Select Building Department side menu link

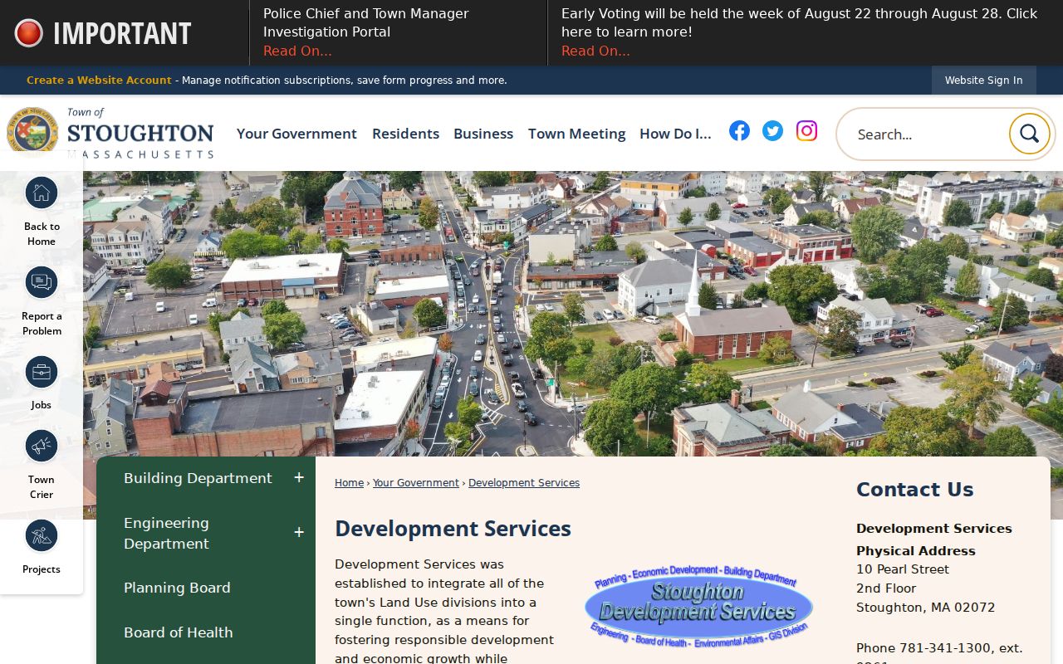(x=198, y=478)
